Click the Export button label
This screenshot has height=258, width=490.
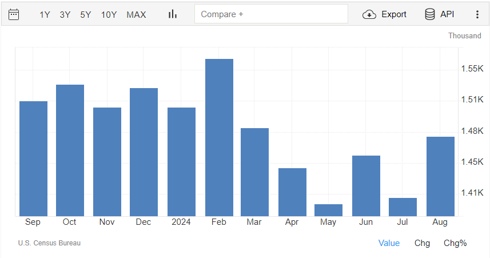[x=394, y=14]
